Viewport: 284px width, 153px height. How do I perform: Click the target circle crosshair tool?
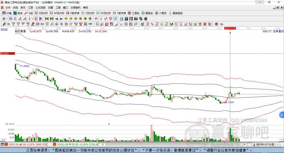(x=57, y=24)
